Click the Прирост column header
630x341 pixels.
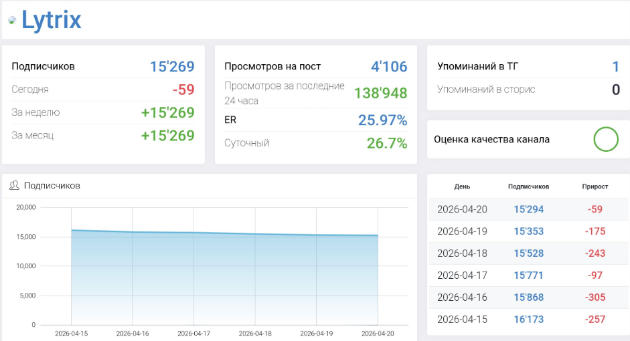tap(595, 187)
